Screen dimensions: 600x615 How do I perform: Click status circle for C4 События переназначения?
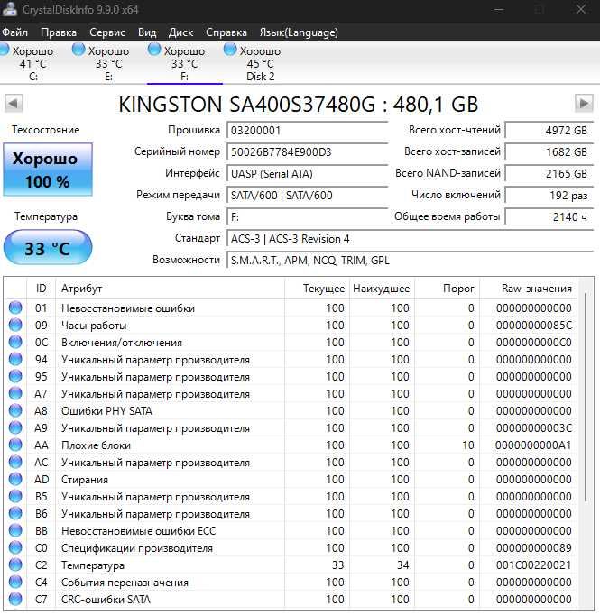pyautogui.click(x=15, y=582)
